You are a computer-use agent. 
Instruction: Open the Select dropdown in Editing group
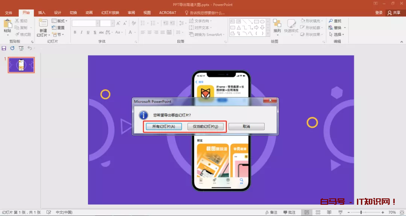(337, 34)
